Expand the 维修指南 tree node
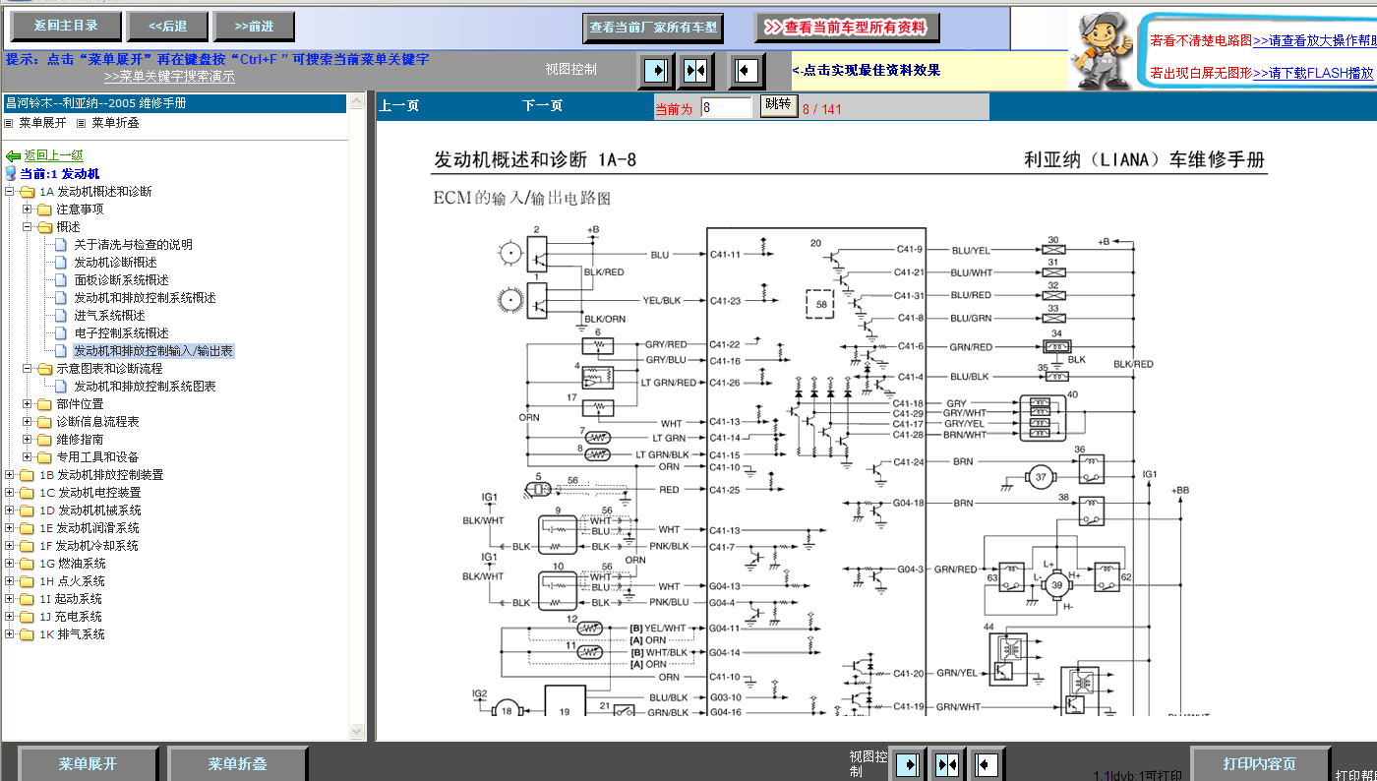This screenshot has width=1377, height=781. (28, 440)
